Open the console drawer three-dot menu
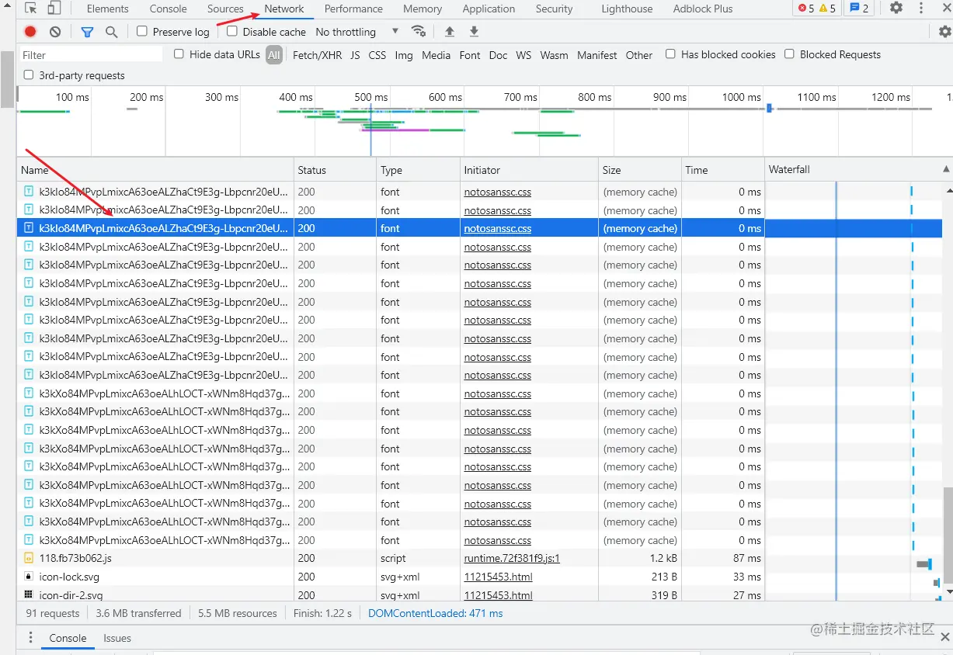The width and height of the screenshot is (953, 655). pos(31,638)
